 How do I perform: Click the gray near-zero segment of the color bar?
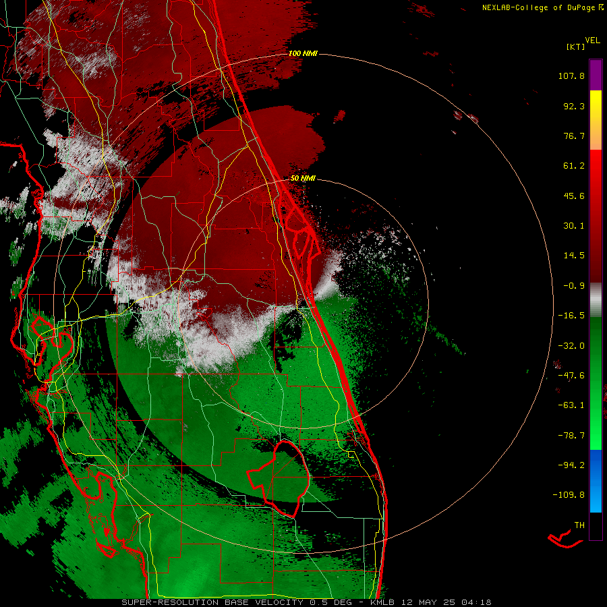point(596,300)
